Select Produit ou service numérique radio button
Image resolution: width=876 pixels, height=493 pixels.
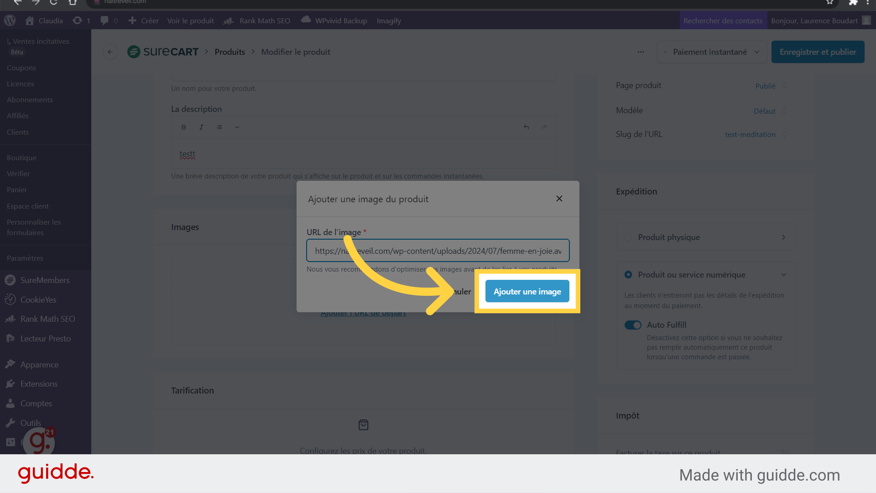point(628,275)
